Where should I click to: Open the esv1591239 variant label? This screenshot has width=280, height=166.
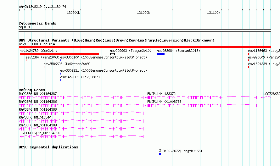(x=264, y=64)
